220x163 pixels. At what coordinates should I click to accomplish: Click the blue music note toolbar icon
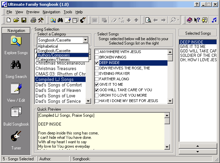point(214,20)
